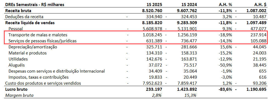Click Serviços de pessoas físicas/jurídicas label
The height and width of the screenshot is (99, 270).
43,41
